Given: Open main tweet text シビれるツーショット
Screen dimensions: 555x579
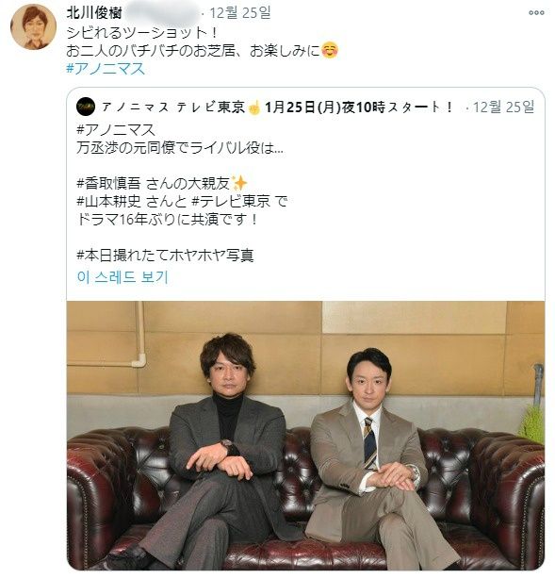Looking at the screenshot, I should (x=143, y=32).
